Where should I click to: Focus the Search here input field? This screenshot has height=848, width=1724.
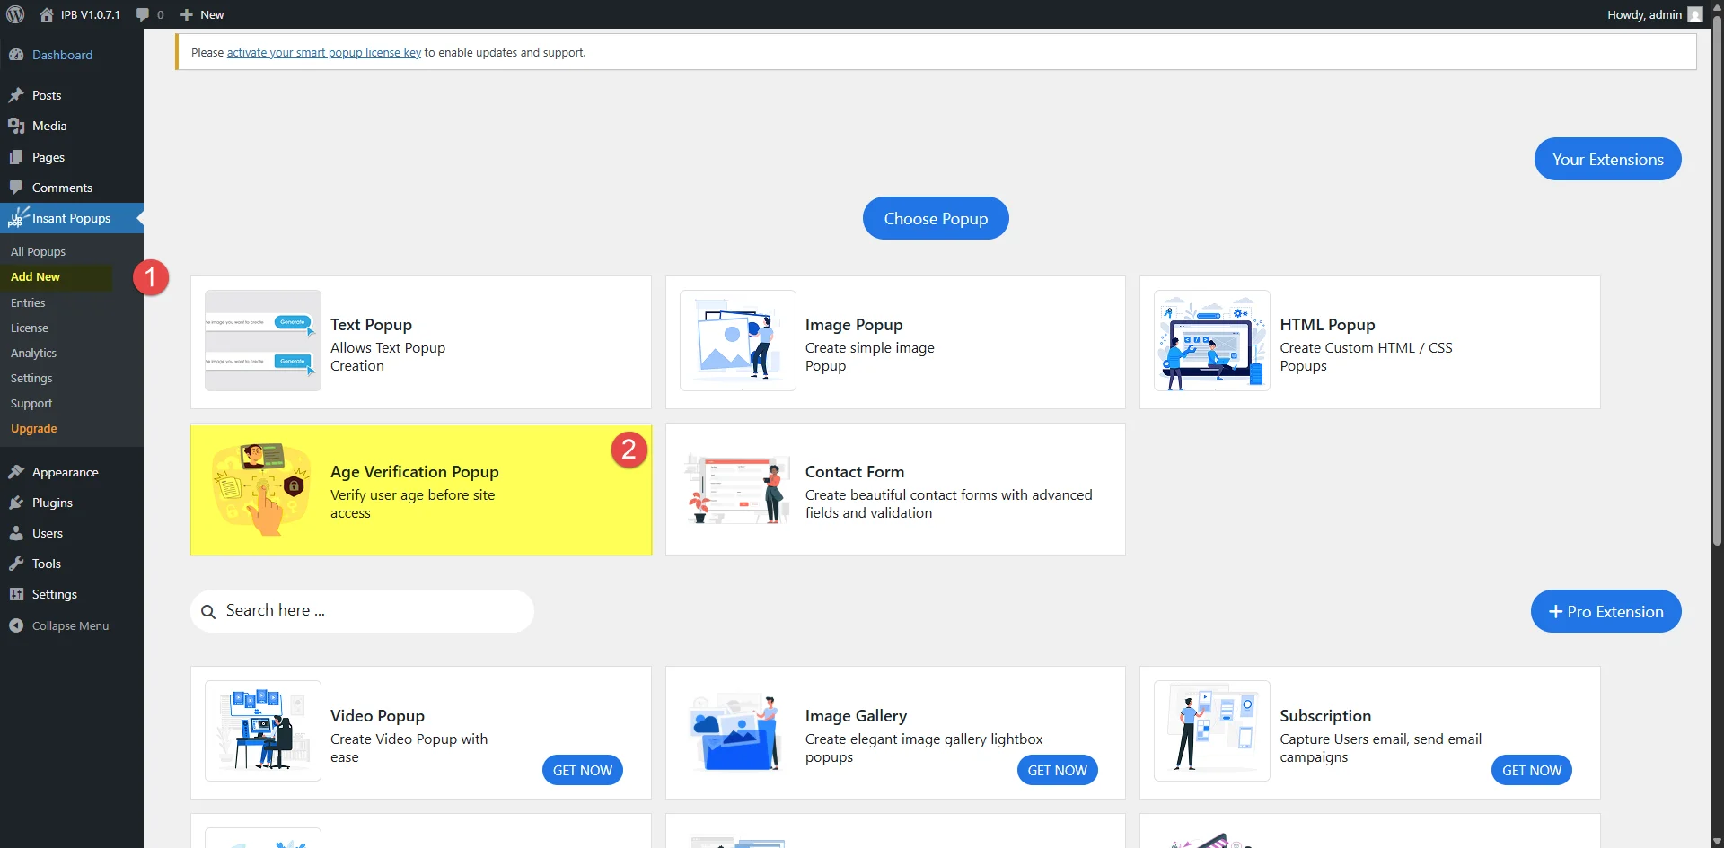362,611
